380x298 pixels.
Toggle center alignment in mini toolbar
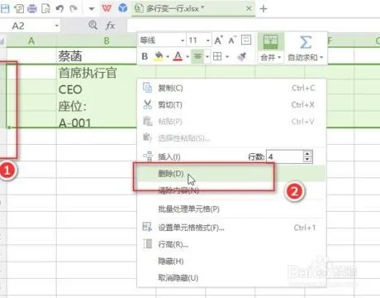[x=197, y=56]
